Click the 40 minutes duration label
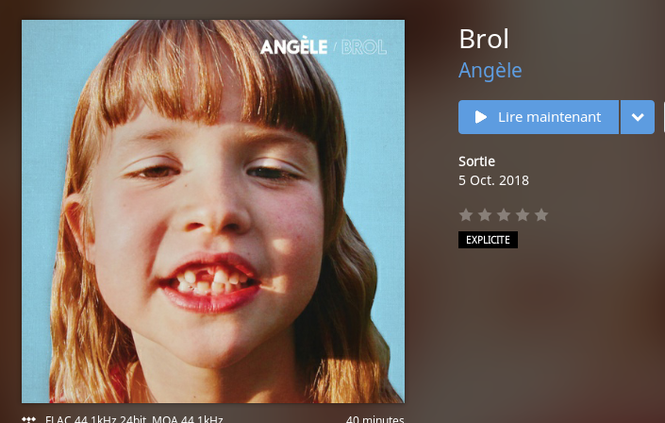This screenshot has height=423, width=665. (x=374, y=419)
